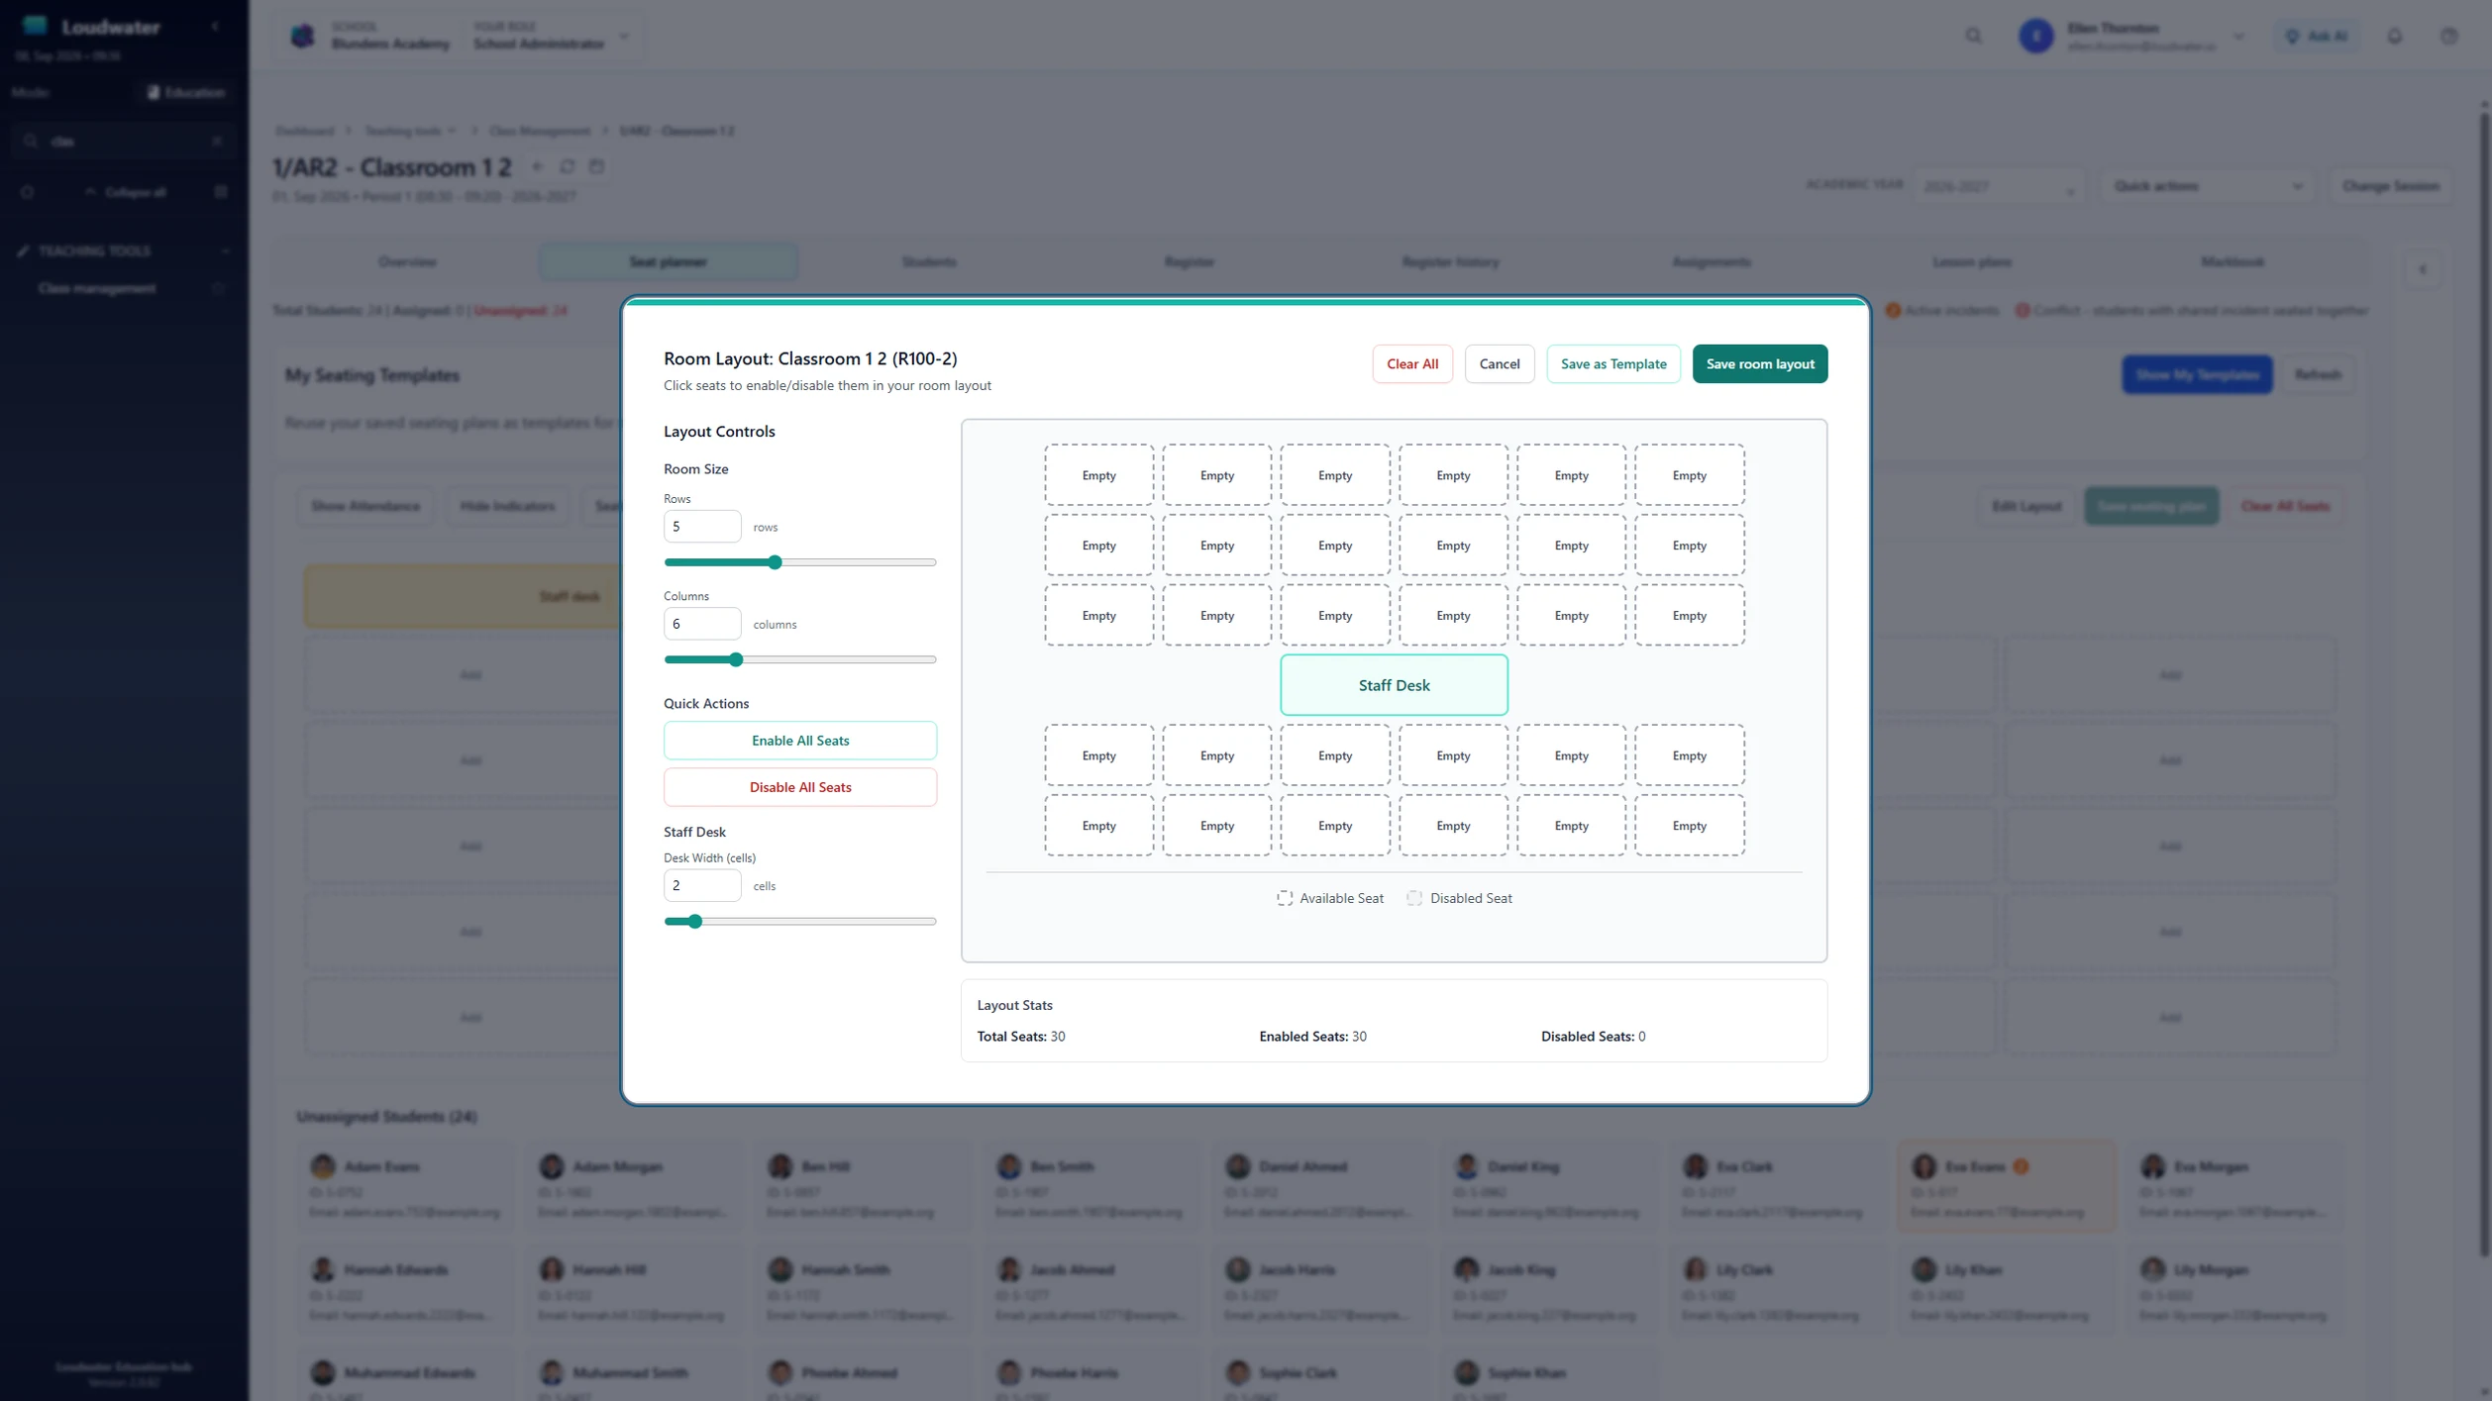Enable All Seats quick action
Screen dimensions: 2492x1401
(799, 740)
